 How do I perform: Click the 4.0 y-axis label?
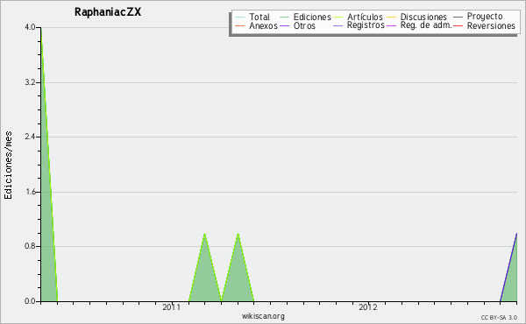[30, 27]
